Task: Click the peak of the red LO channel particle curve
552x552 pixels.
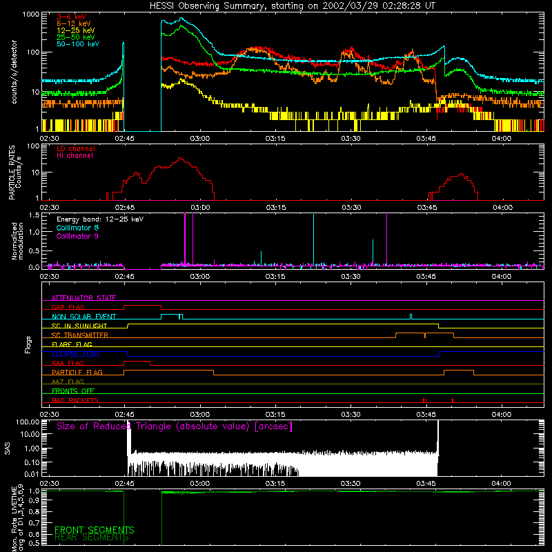Action: [180, 158]
